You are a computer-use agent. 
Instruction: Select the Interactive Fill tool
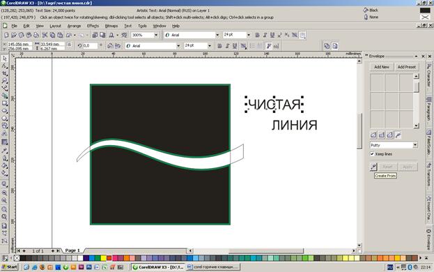click(x=4, y=173)
